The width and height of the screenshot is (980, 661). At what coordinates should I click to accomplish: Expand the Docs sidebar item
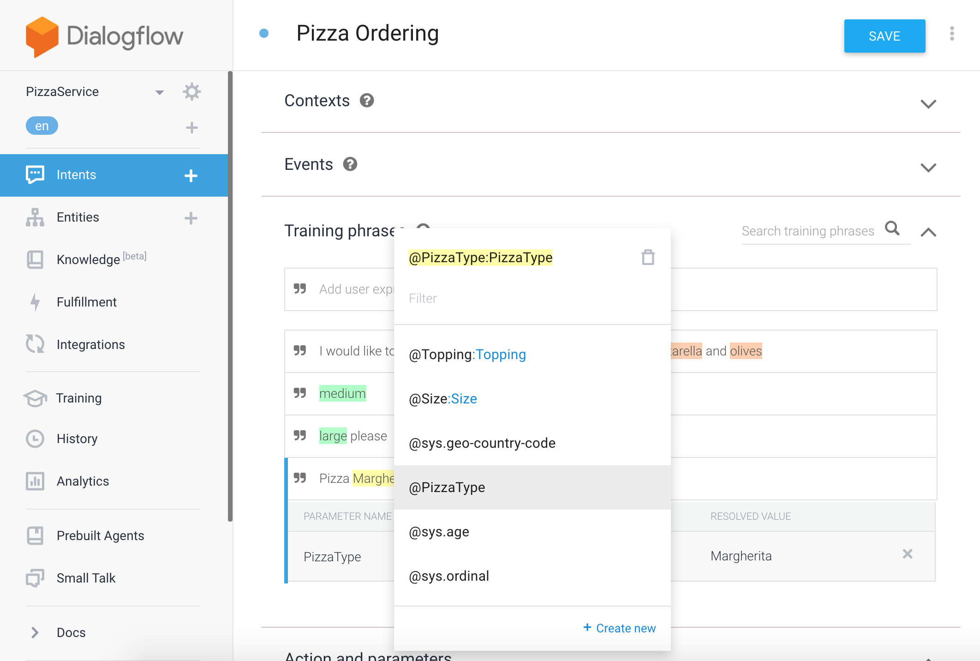[x=35, y=632]
